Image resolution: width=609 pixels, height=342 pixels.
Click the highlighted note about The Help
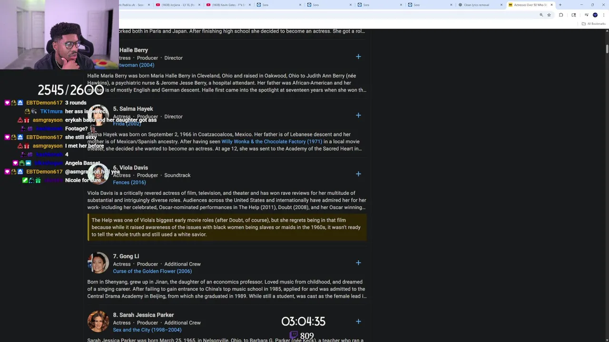click(227, 227)
